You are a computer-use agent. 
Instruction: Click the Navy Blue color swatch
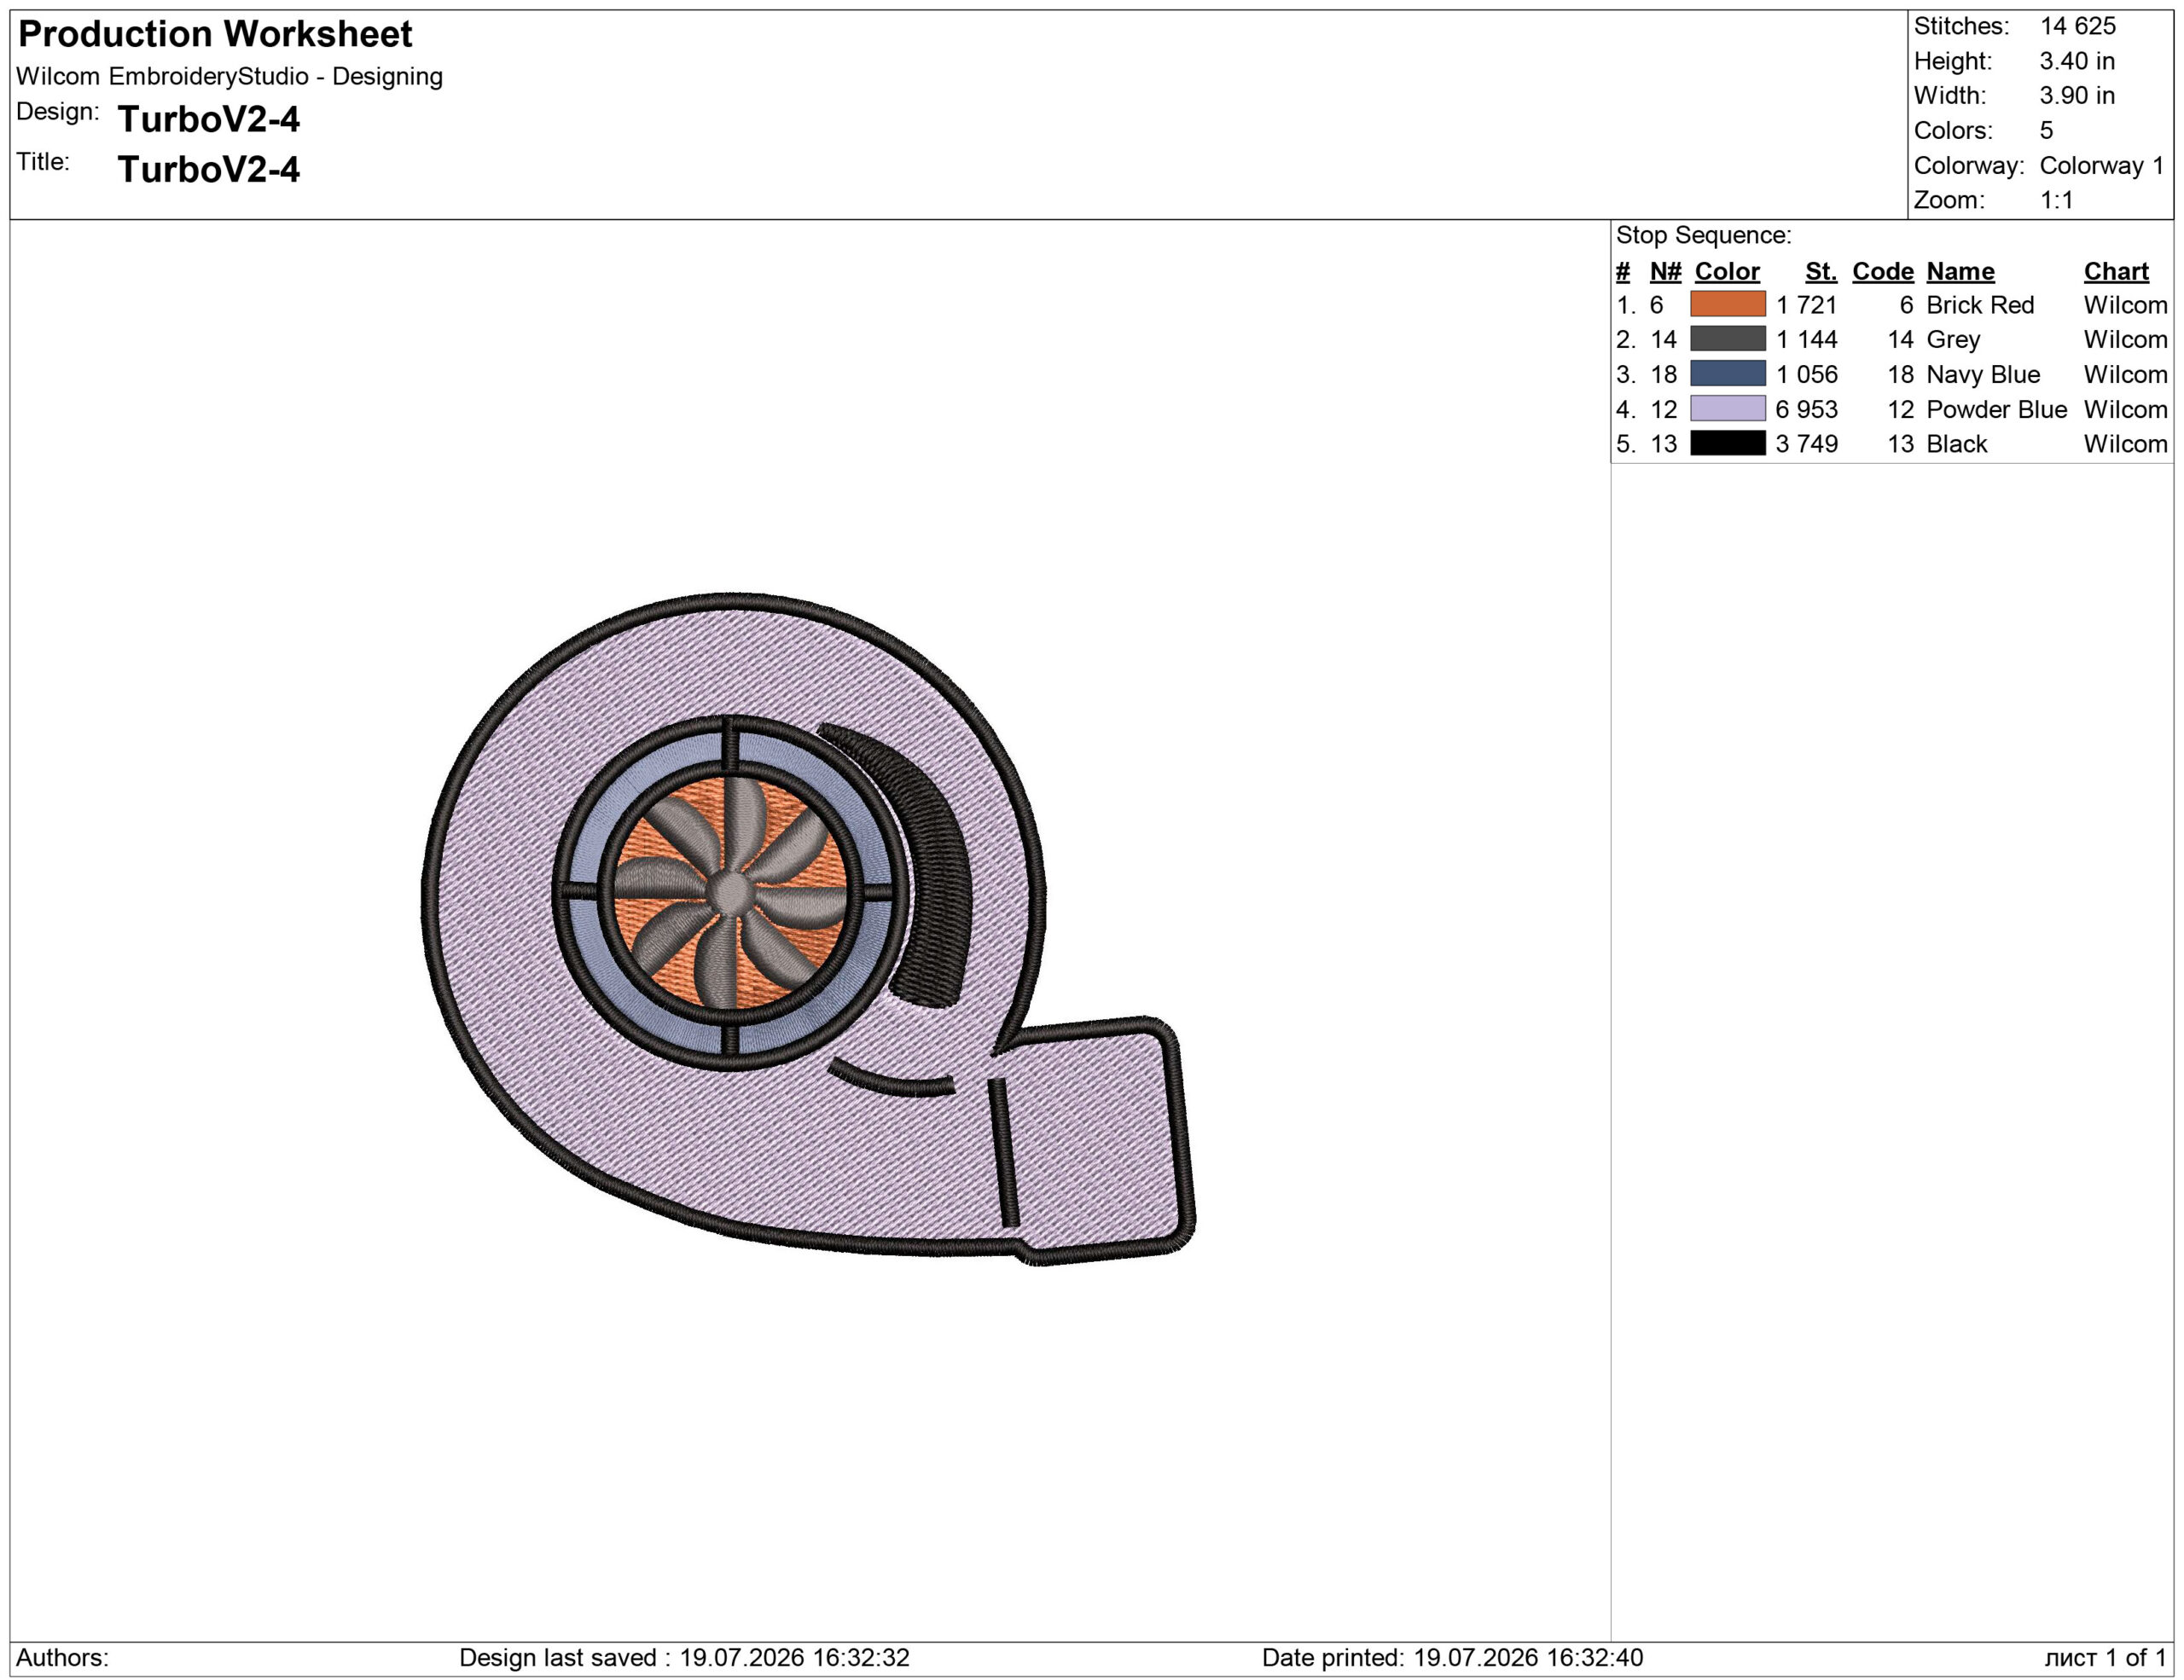(x=1727, y=374)
